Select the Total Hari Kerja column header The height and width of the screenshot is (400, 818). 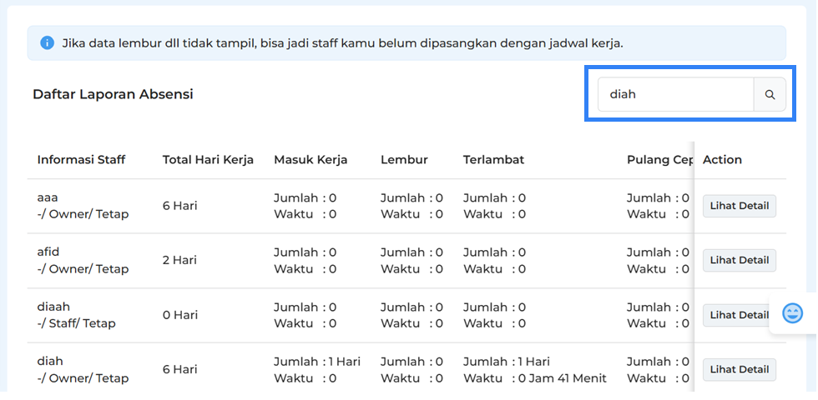208,159
